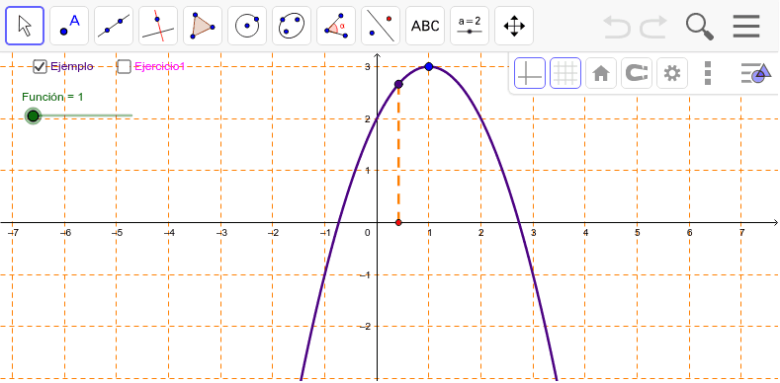Toggle the axes display button
Viewport: 780px width, 383px height.
(x=530, y=73)
